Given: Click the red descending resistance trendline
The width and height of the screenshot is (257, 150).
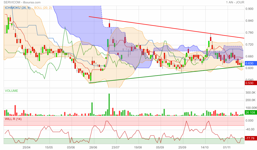Looking at the screenshot, I should pos(166,27).
